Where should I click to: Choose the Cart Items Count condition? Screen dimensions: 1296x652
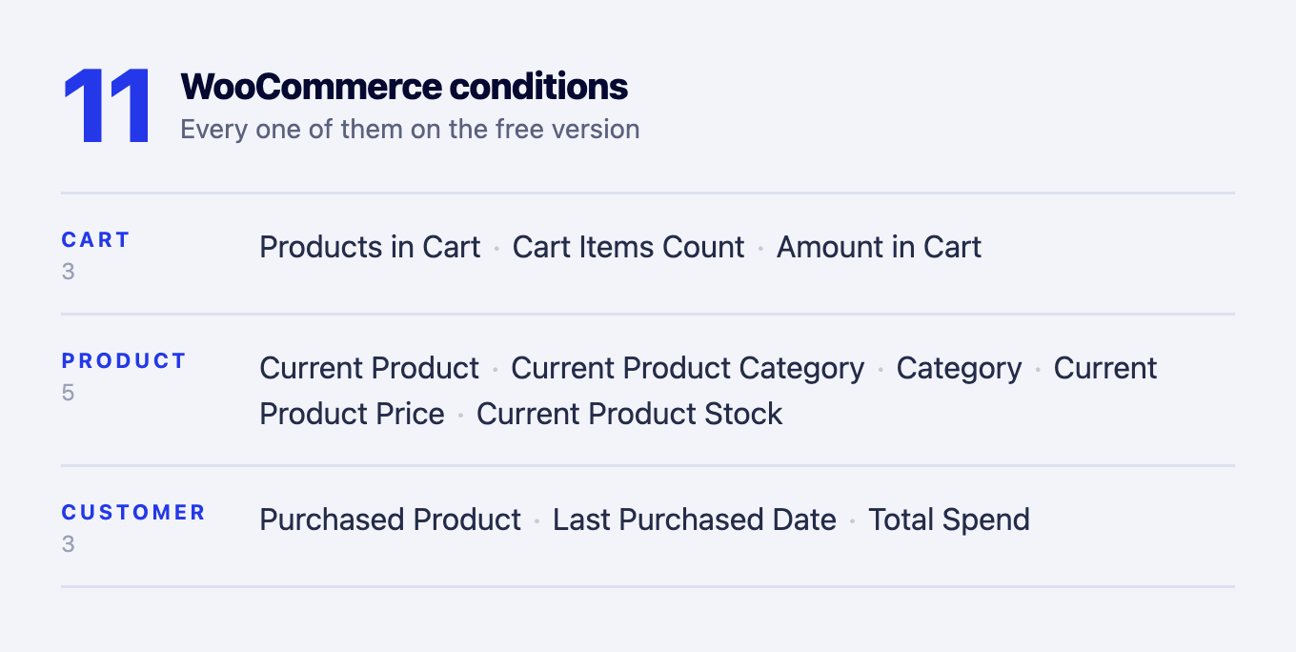(x=628, y=247)
